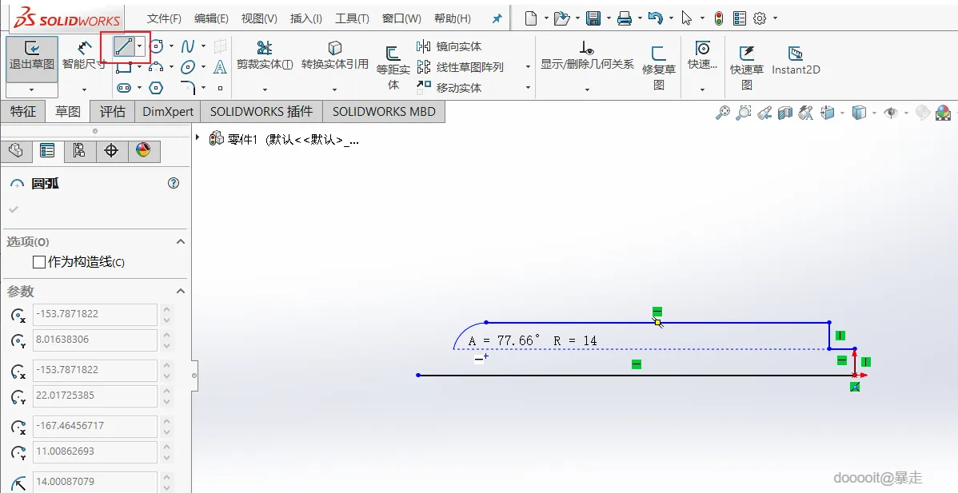Click the Undo arrow icon
Screen dimensions: 958x493
click(x=655, y=18)
